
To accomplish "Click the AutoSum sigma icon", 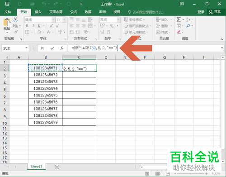I will (179, 19).
